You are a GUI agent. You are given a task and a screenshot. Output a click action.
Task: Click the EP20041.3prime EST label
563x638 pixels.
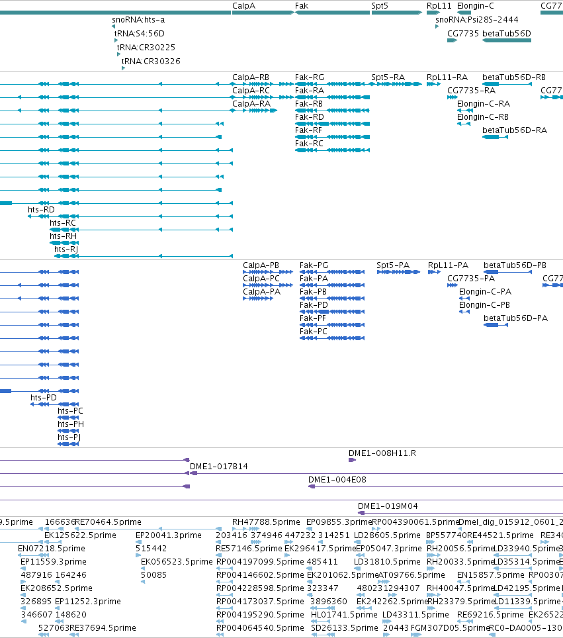pyautogui.click(x=169, y=535)
